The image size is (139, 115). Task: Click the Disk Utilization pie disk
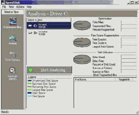pyautogui.click(x=82, y=59)
